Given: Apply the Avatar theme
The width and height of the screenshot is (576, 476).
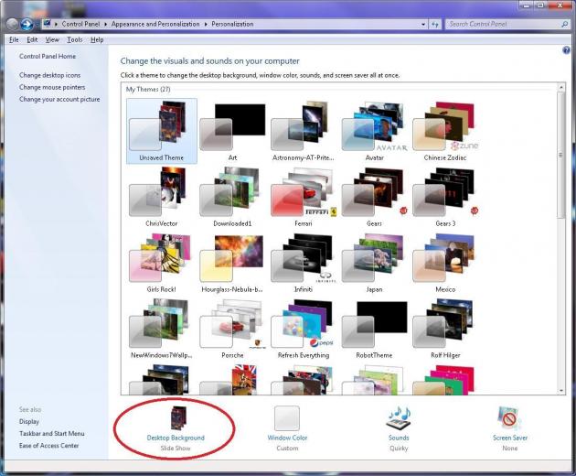Looking at the screenshot, I should [x=374, y=131].
